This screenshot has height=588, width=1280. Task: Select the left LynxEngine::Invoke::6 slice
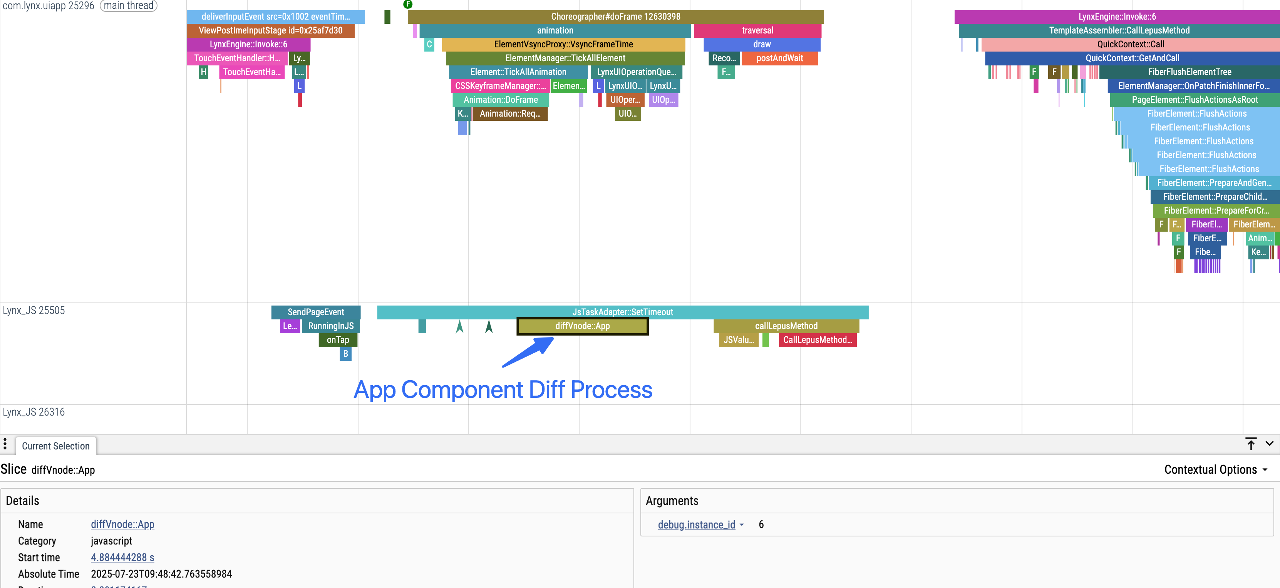pyautogui.click(x=248, y=45)
